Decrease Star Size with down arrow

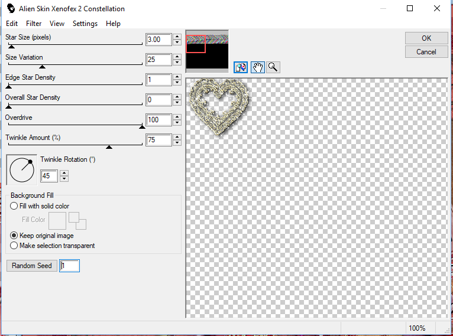click(x=177, y=43)
